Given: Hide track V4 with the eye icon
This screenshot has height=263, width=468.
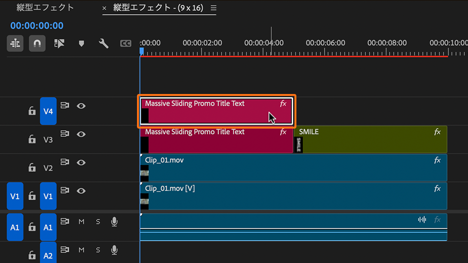Looking at the screenshot, I should (81, 106).
